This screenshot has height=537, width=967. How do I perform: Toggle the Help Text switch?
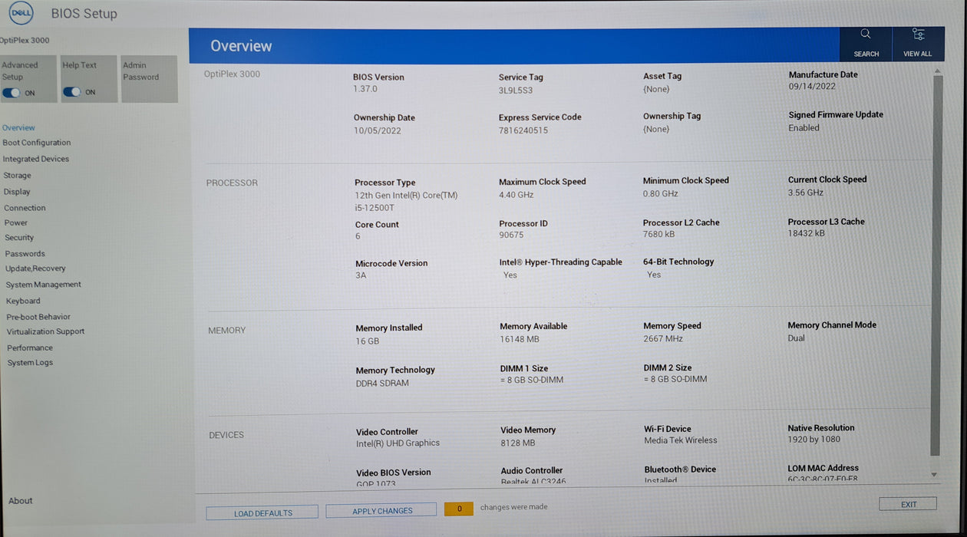click(72, 92)
